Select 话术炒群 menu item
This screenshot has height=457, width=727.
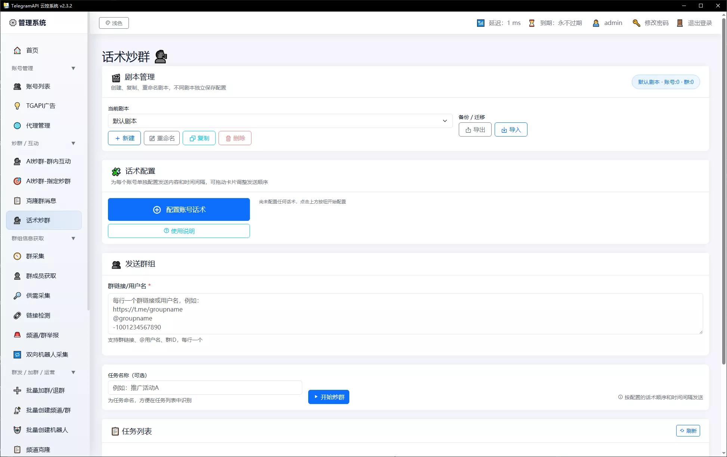pyautogui.click(x=44, y=220)
